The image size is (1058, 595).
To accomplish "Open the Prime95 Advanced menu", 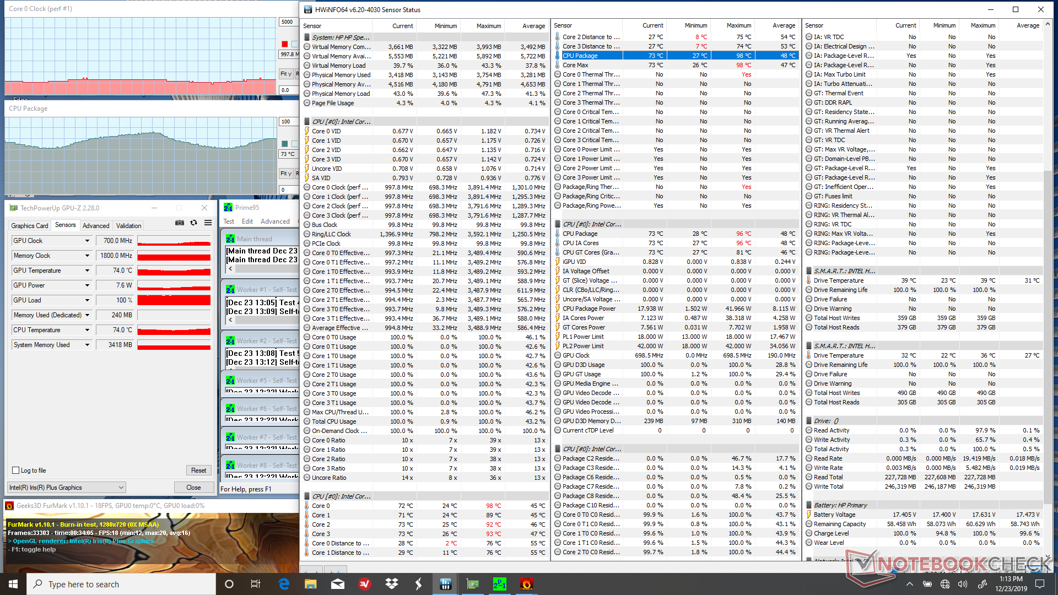I will pos(275,221).
